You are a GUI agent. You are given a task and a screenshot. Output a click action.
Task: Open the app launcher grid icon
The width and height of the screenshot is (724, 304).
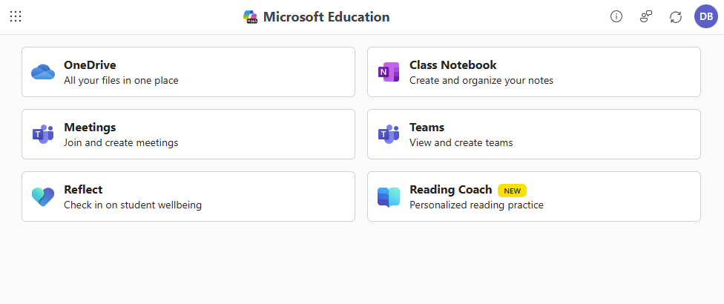pyautogui.click(x=16, y=16)
